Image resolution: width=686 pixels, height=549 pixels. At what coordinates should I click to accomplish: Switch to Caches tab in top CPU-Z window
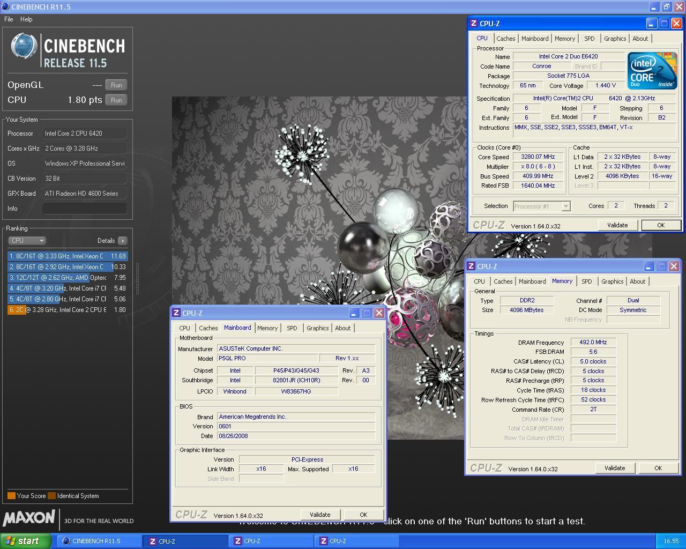coord(505,39)
